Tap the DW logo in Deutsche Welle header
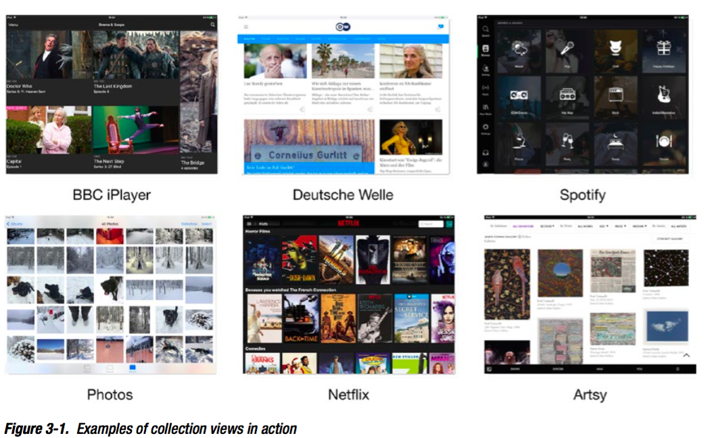The image size is (710, 438). tap(343, 26)
